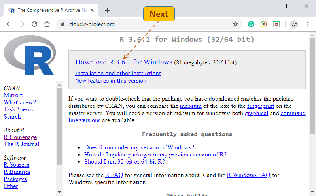Go back to the previous page
This screenshot has height=196, width=316.
9,24
